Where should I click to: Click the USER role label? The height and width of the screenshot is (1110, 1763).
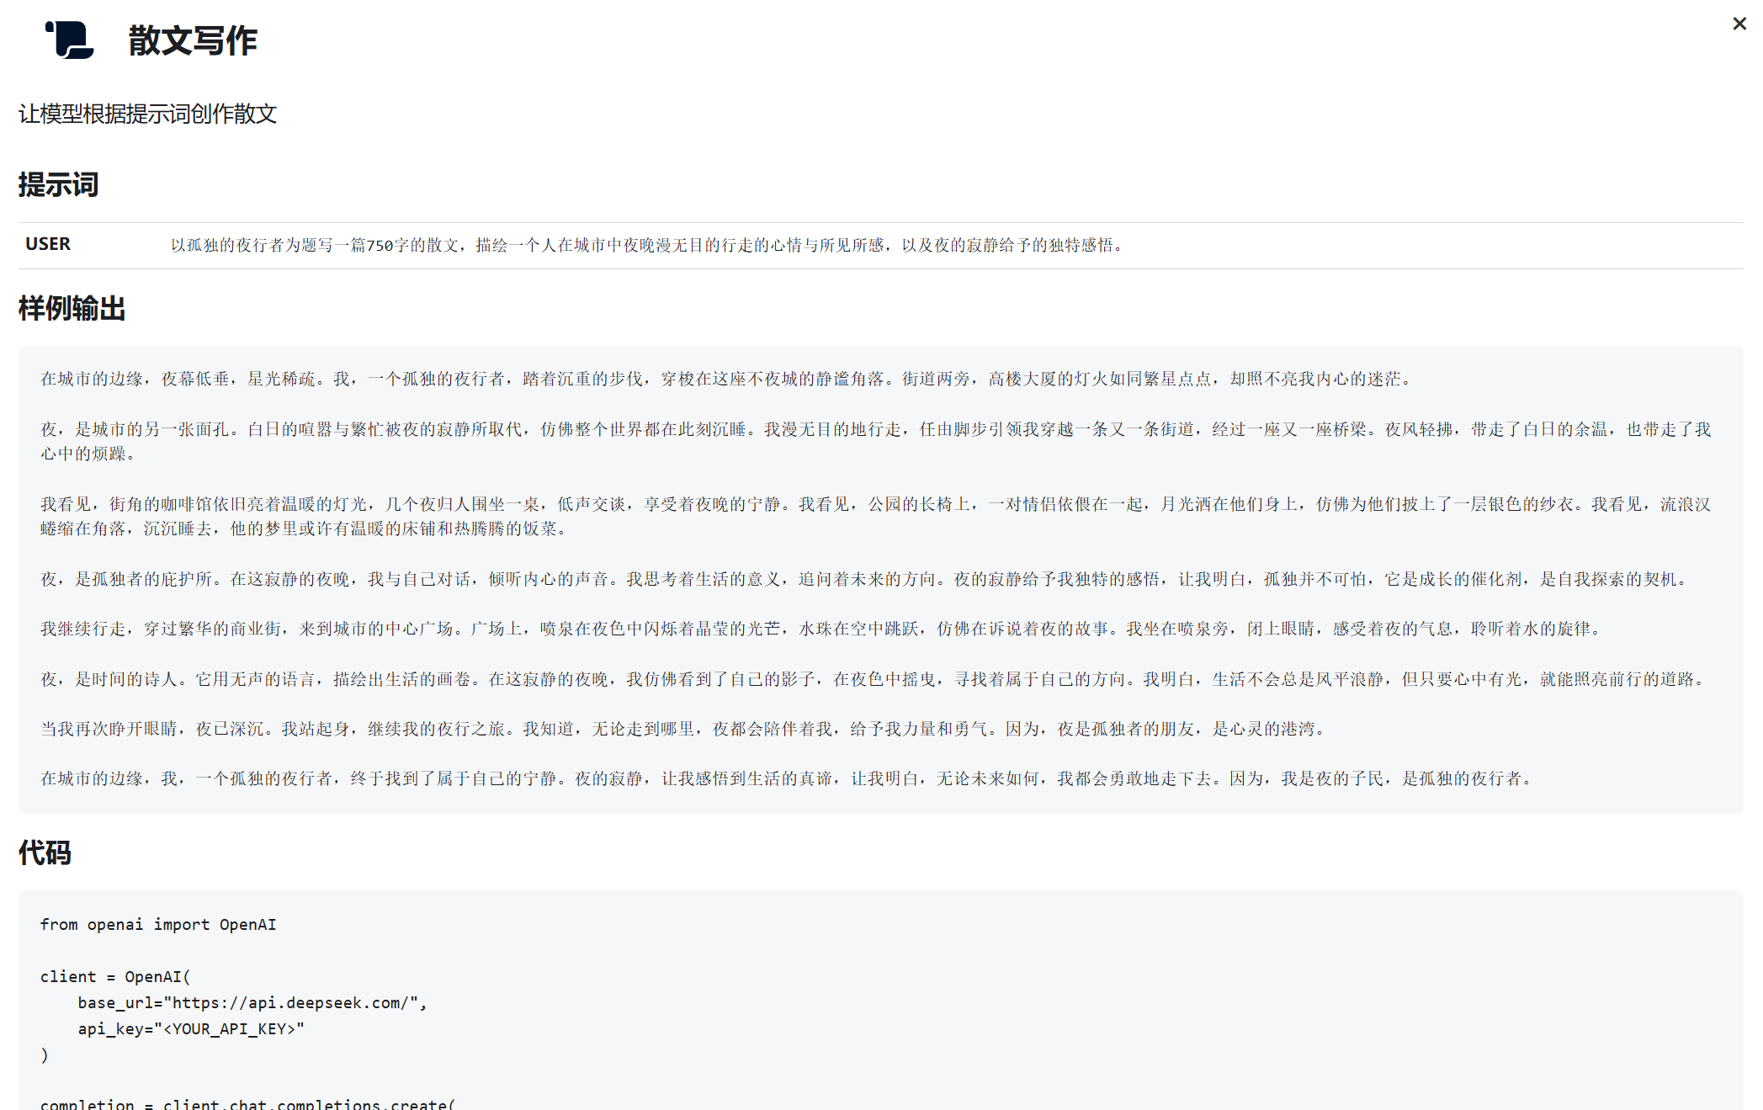pos(48,244)
